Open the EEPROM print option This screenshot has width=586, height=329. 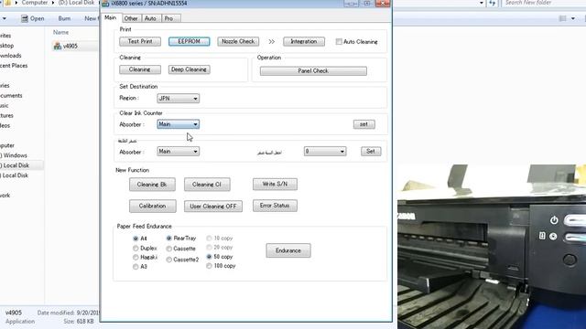tap(190, 41)
